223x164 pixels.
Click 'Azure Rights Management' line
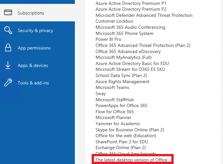(122, 82)
